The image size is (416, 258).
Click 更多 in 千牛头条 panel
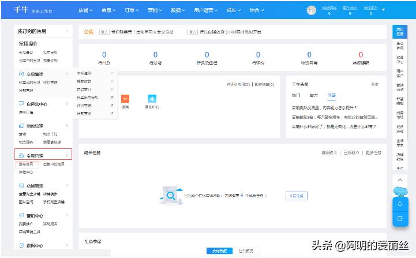point(374,84)
